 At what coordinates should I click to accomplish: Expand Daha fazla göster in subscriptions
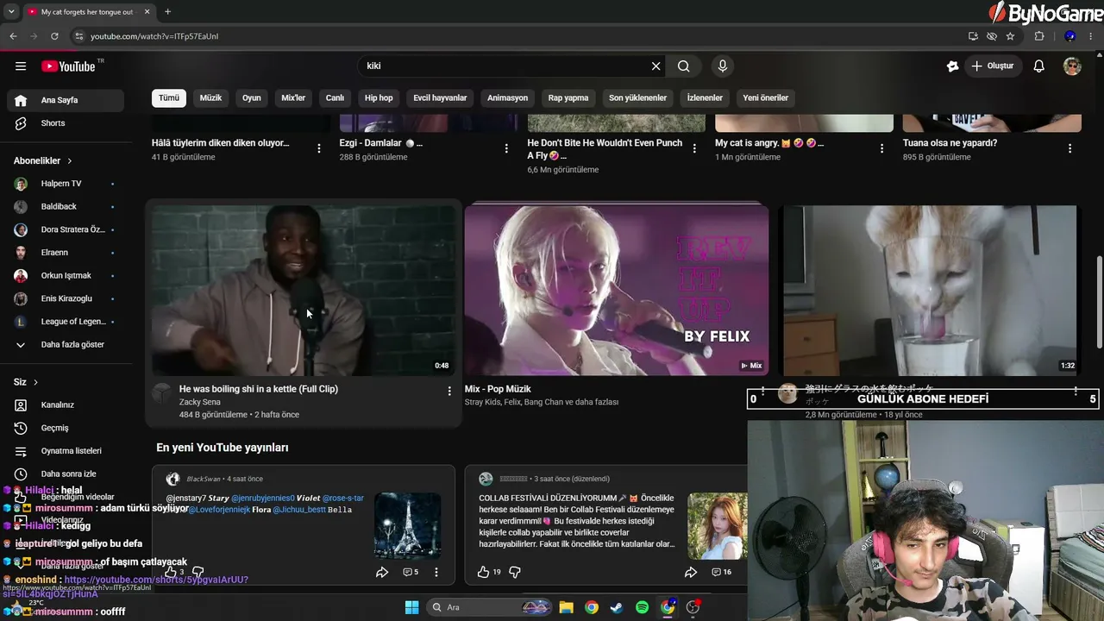pyautogui.click(x=66, y=345)
